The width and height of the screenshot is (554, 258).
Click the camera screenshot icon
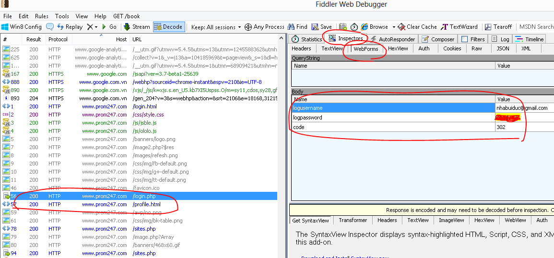(x=343, y=27)
